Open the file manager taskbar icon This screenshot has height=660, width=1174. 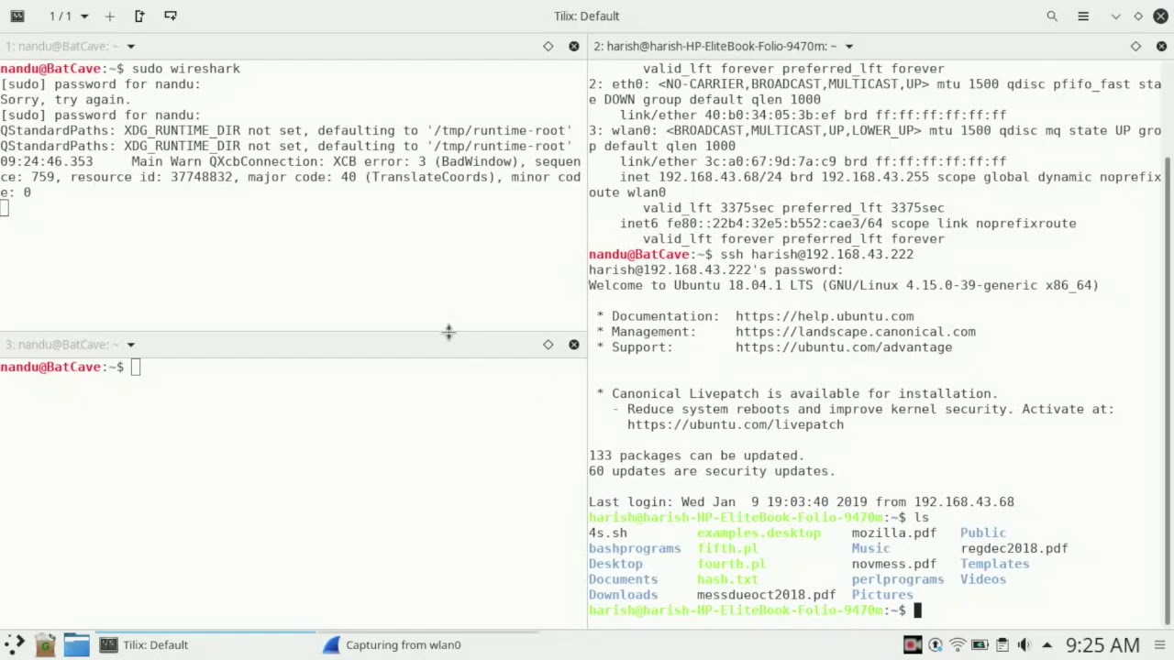tap(76, 644)
